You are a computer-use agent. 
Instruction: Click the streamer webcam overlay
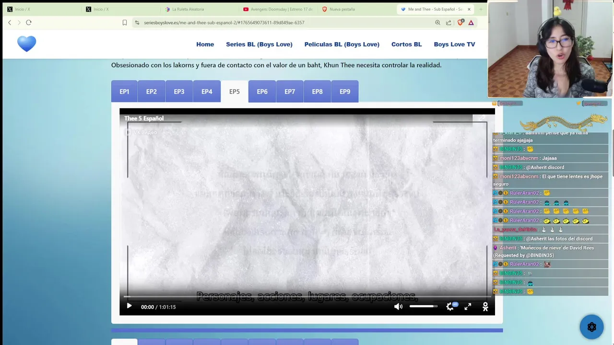click(x=550, y=49)
